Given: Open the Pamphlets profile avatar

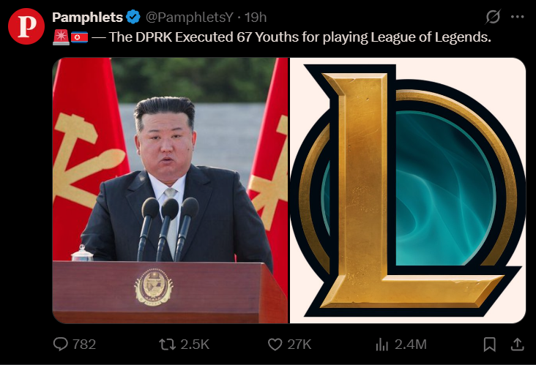Looking at the screenshot, I should 26,26.
